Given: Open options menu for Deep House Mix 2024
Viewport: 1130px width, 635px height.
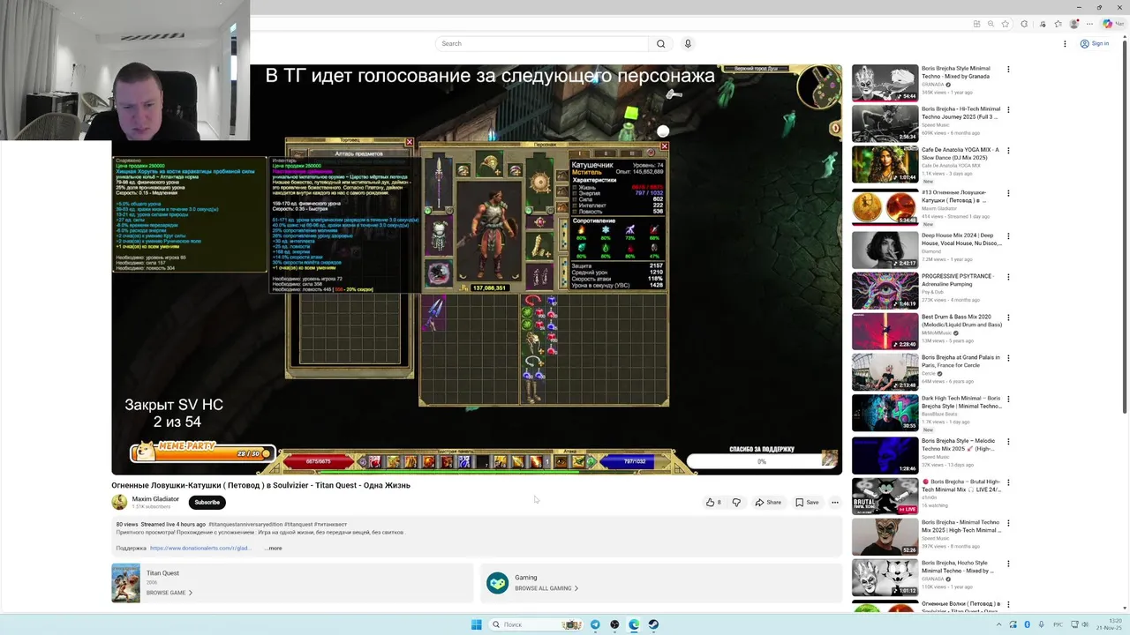Looking at the screenshot, I should coord(1008,235).
